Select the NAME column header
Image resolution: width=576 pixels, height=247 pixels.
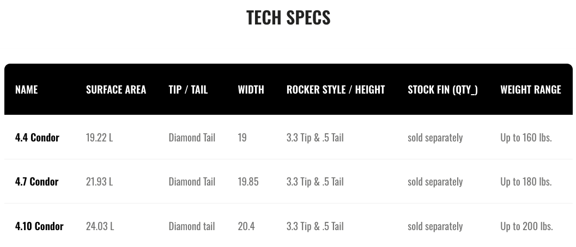(x=27, y=89)
